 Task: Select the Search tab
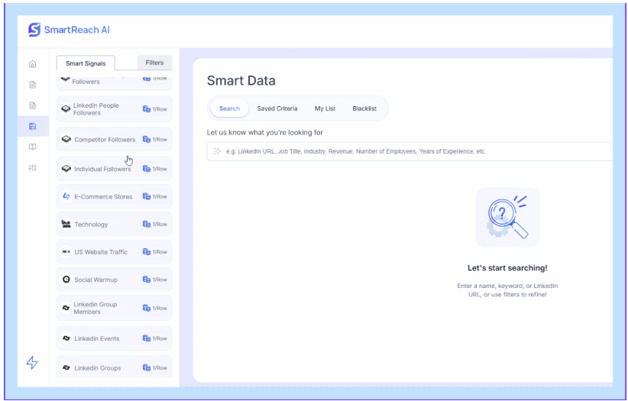(229, 108)
